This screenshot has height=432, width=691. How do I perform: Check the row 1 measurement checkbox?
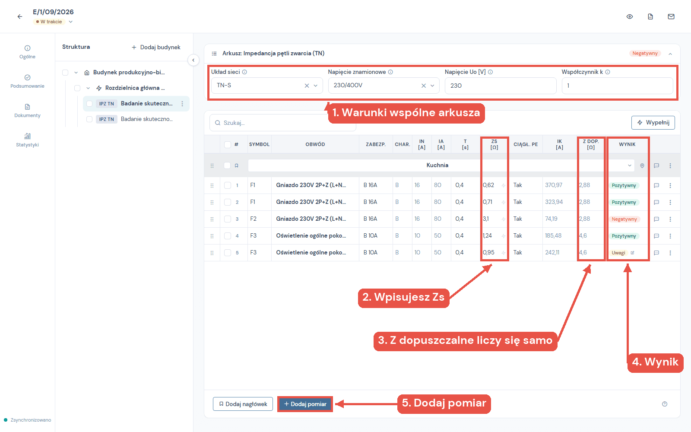click(228, 185)
